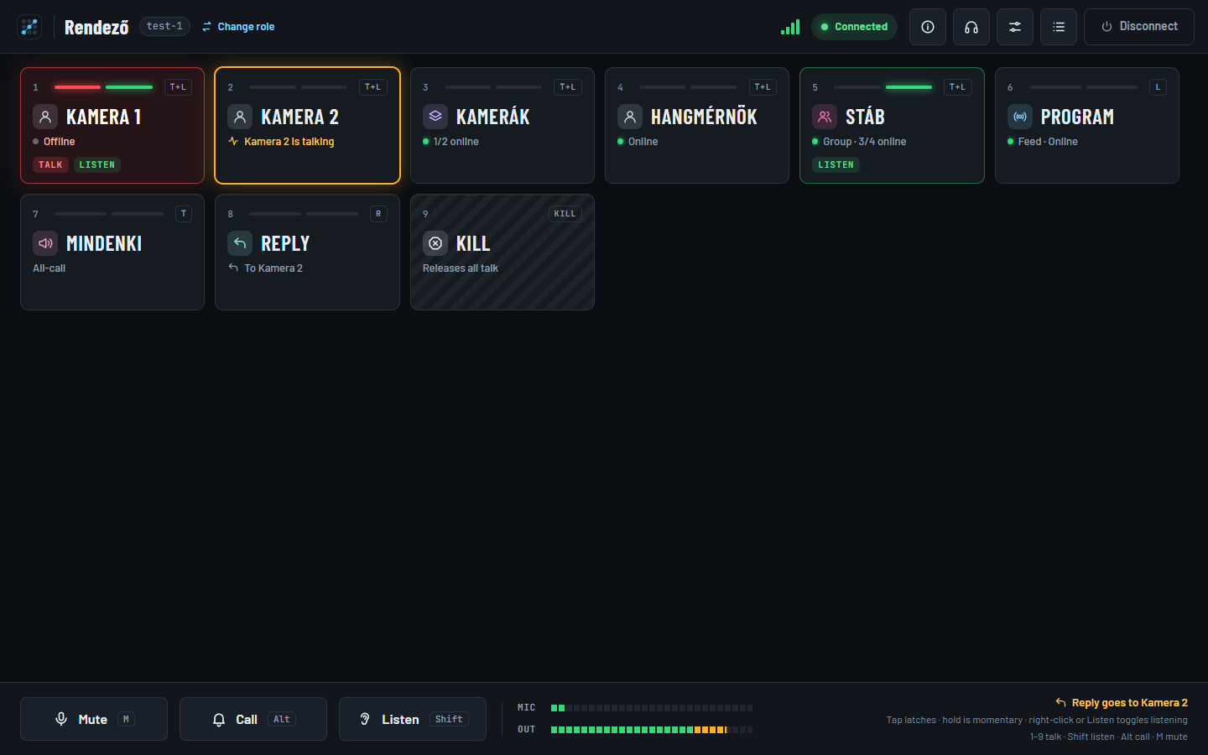Screen dimensions: 1208x755
Task: Click the 'Group · 3/4 online' status
Action: click(x=865, y=142)
